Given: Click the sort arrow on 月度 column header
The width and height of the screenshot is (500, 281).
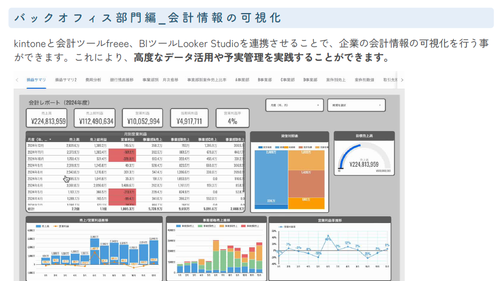Looking at the screenshot, I should pyautogui.click(x=50, y=139).
